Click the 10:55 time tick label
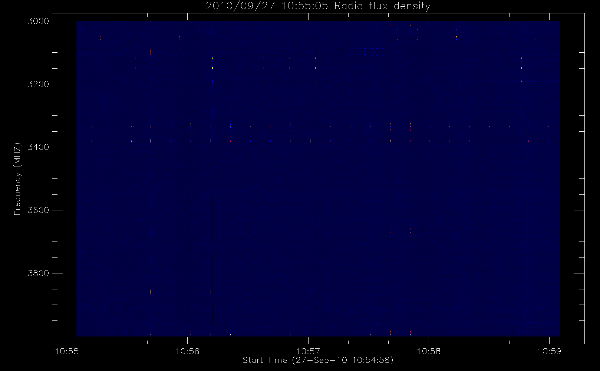This screenshot has width=600, height=371. pos(67,351)
